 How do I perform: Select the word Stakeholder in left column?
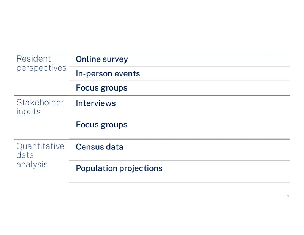40,102
